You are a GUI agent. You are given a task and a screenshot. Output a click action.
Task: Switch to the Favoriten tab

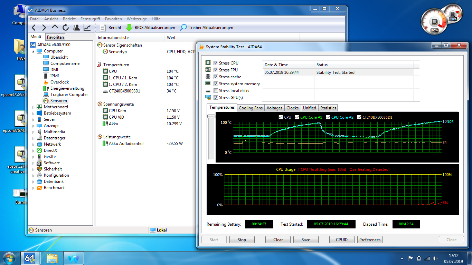(55, 37)
